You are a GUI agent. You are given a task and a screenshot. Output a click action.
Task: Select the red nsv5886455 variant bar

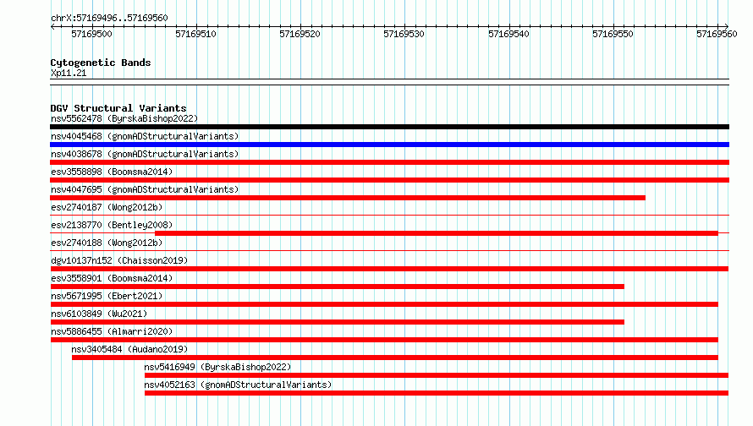point(384,340)
